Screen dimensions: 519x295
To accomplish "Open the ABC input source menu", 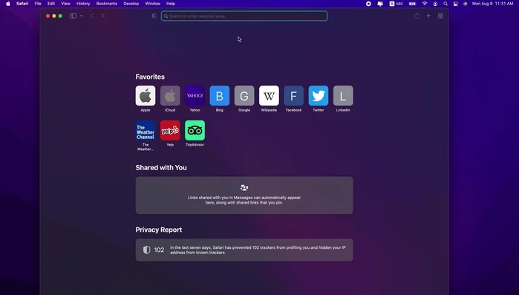I will pos(396,4).
